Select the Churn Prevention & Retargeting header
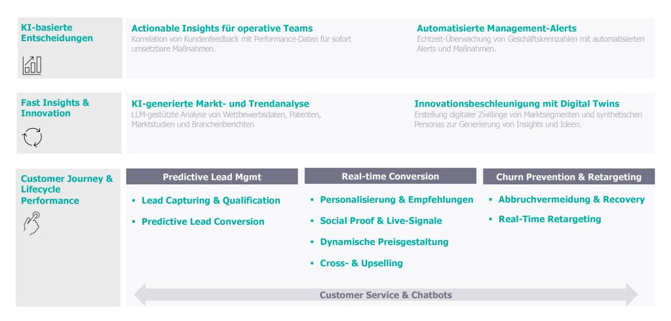671x321 pixels. click(568, 177)
